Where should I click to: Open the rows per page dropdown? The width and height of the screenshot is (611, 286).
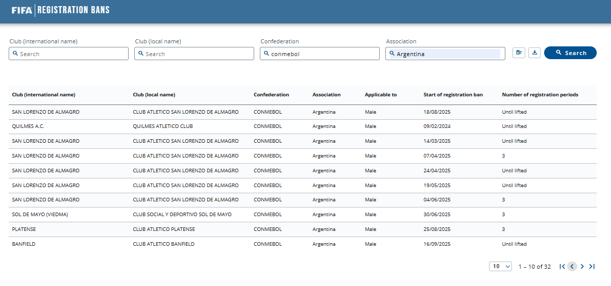(500, 266)
